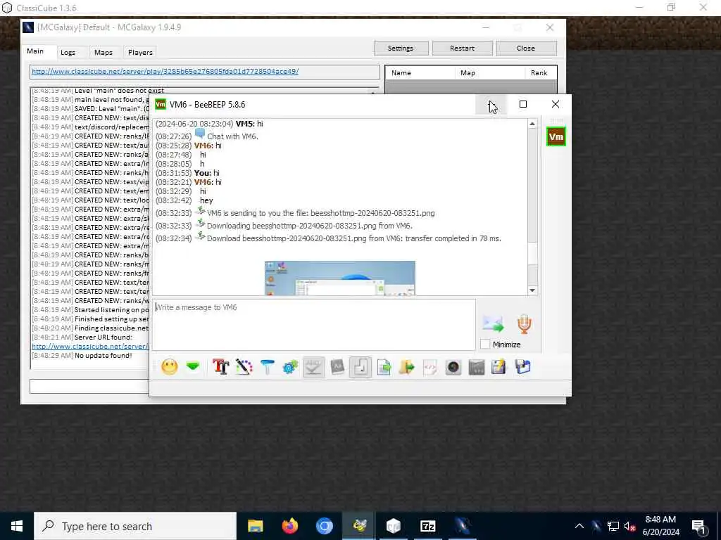The width and height of the screenshot is (721, 540).
Task: Open MCGalaxy Settings button
Action: (401, 49)
